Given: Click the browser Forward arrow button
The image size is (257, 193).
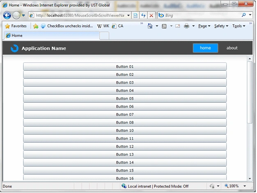Looking at the screenshot, I should [x=16, y=16].
